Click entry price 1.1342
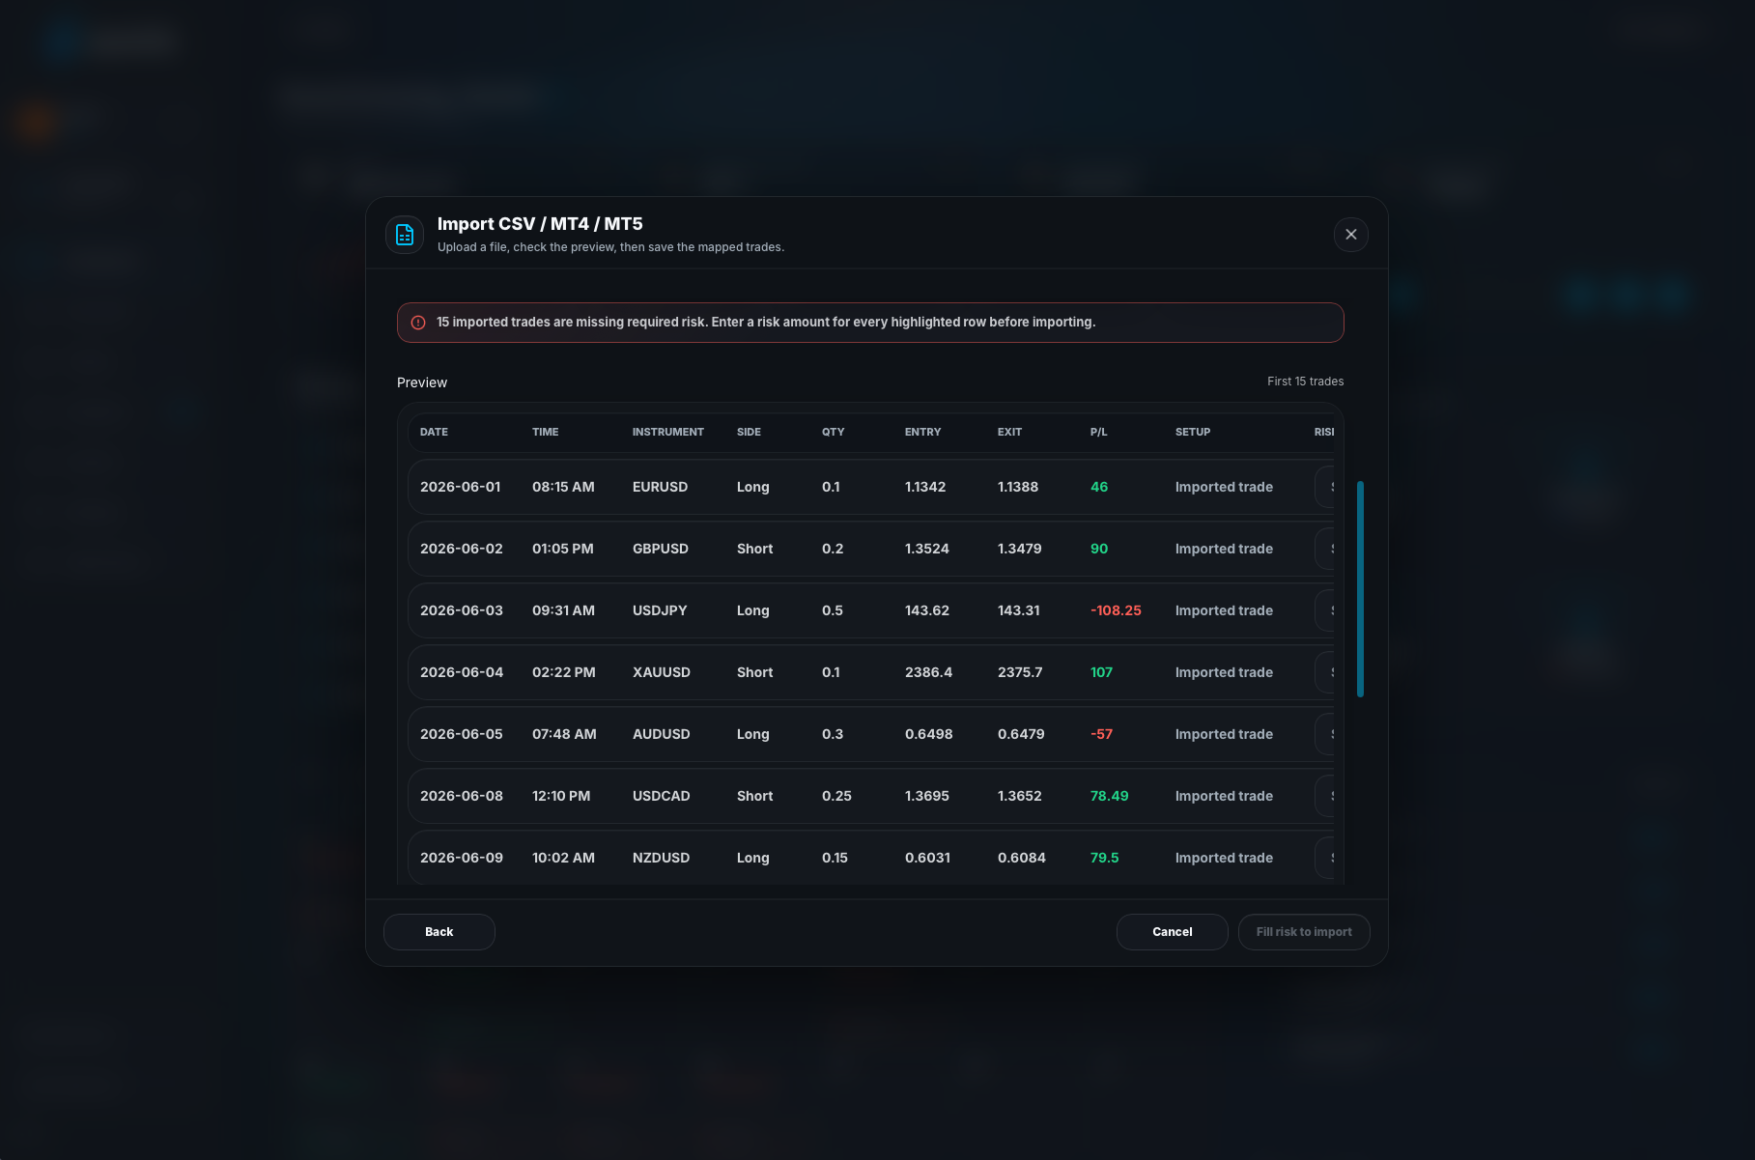Viewport: 1755px width, 1160px height. tap(925, 487)
